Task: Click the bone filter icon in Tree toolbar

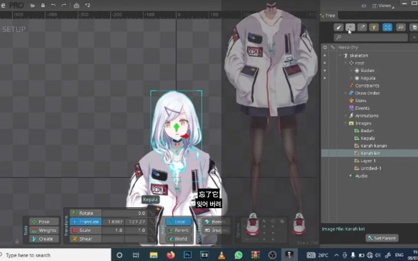Action: pyautogui.click(x=362, y=27)
